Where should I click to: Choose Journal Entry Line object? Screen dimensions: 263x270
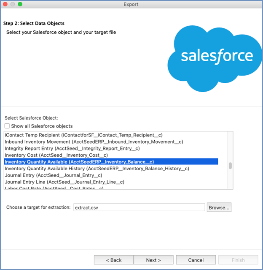[111, 182]
